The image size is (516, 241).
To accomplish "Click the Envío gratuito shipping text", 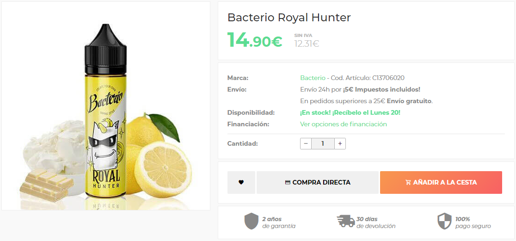I will coord(409,101).
